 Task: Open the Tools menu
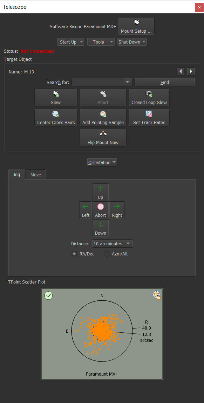coord(101,42)
